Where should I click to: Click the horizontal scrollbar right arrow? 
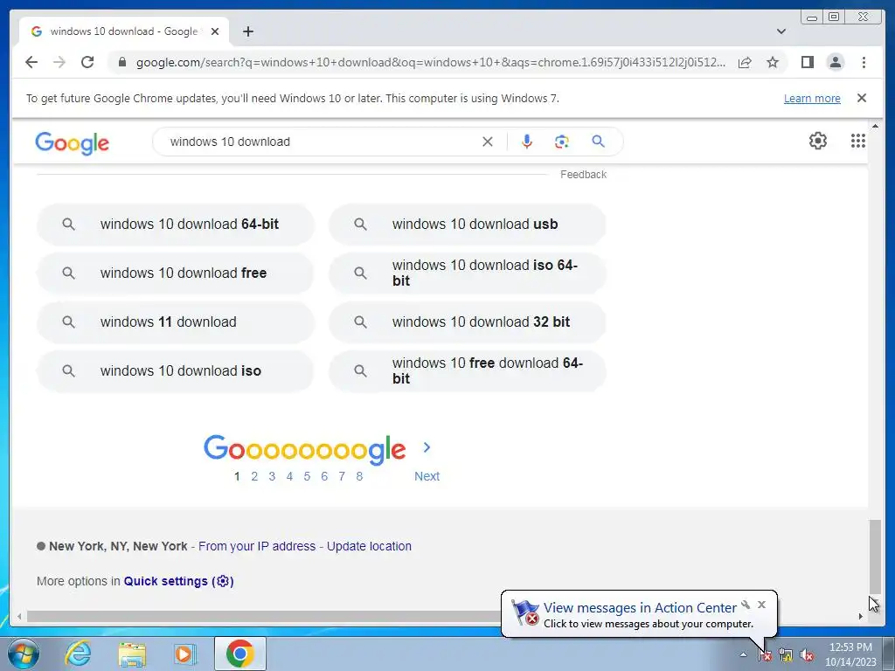pos(861,616)
